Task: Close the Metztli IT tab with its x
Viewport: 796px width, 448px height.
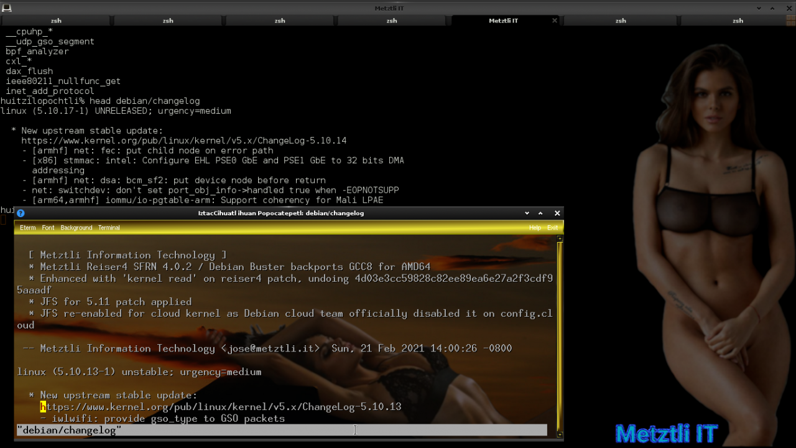Action: [555, 21]
